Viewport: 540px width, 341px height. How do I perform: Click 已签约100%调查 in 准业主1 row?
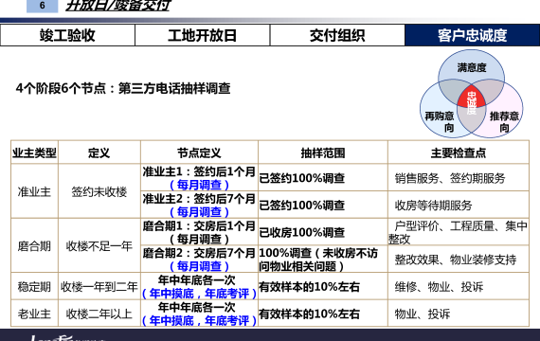[x=323, y=178]
